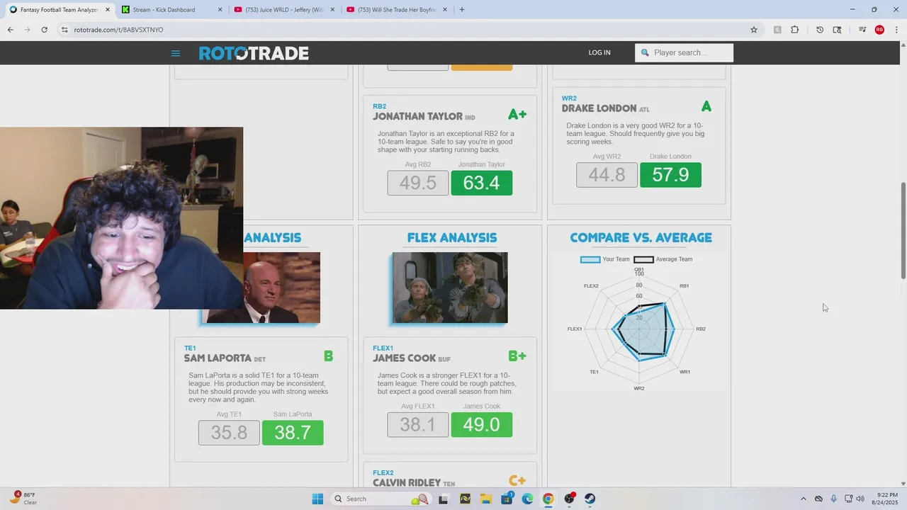Click the RotoTrade logo
The height and width of the screenshot is (510, 907).
254,53
